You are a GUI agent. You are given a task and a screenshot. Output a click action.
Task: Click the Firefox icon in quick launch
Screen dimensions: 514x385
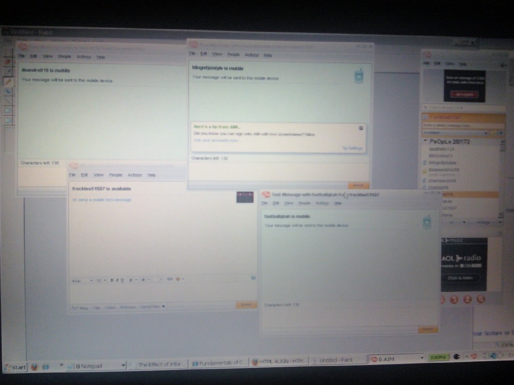pos(35,367)
